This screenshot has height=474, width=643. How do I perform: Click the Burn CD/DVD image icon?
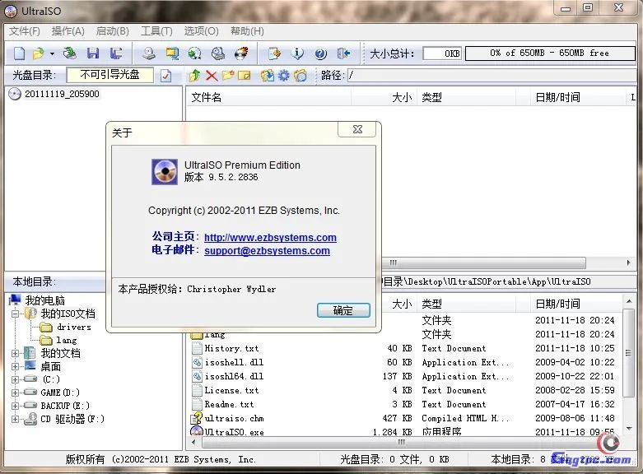coord(241,53)
